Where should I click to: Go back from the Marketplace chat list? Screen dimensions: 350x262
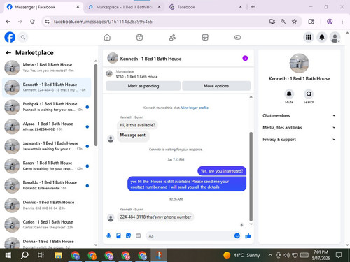(8, 53)
